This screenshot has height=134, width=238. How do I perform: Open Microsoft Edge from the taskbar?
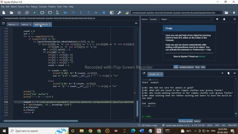click(x=133, y=131)
